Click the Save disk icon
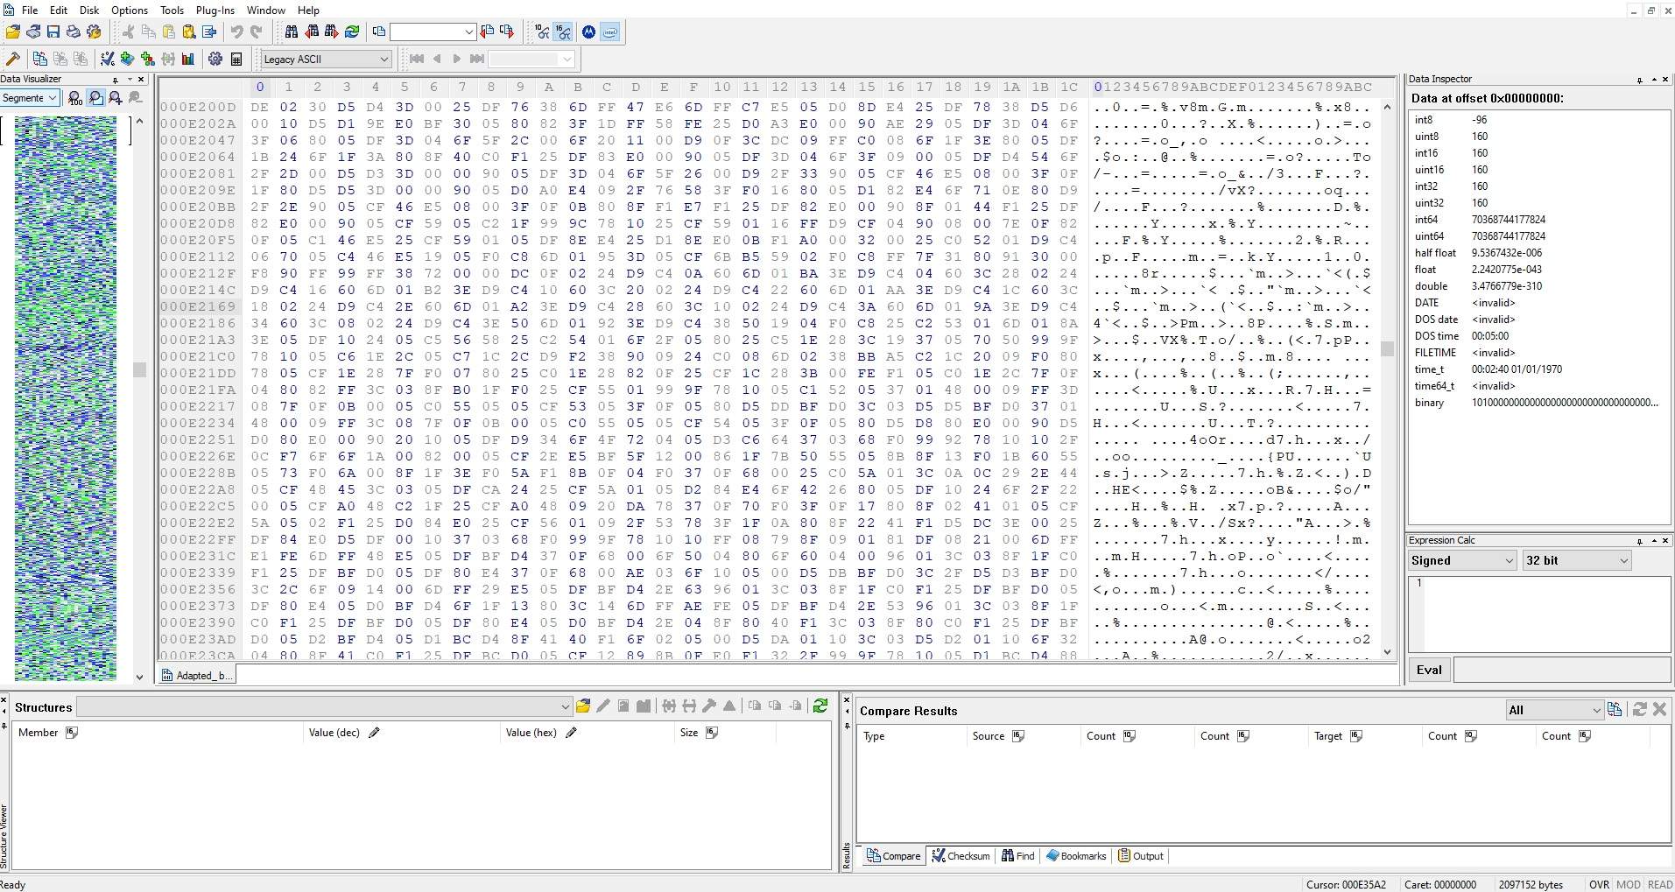The width and height of the screenshot is (1675, 892). 53,32
